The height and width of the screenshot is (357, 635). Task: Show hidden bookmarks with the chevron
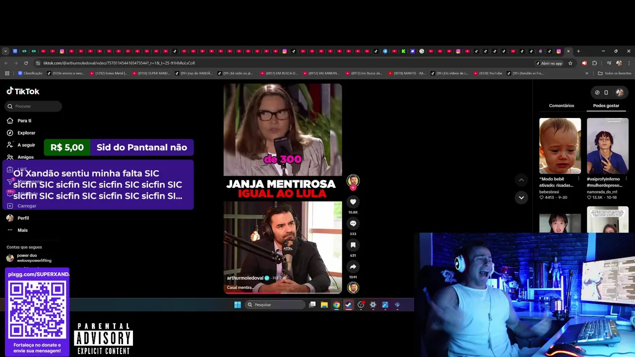click(x=587, y=73)
